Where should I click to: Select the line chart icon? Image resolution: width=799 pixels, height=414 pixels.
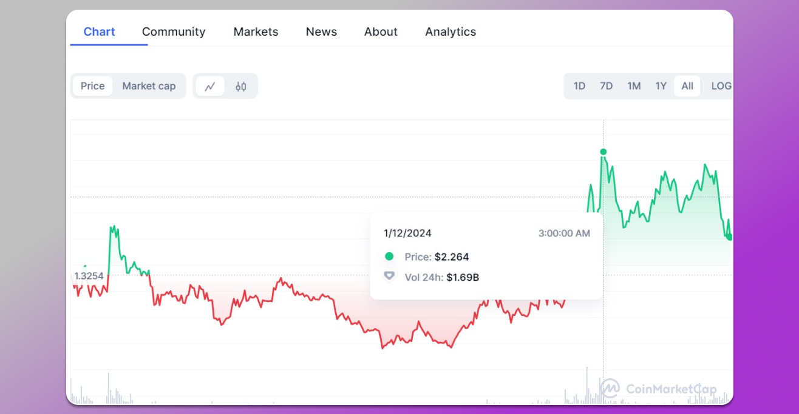210,86
